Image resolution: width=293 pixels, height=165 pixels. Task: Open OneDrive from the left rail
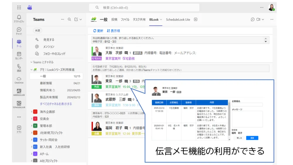tap(19, 80)
